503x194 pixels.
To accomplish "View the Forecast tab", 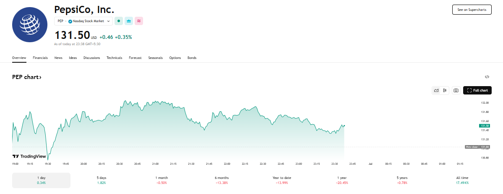I will pos(135,58).
